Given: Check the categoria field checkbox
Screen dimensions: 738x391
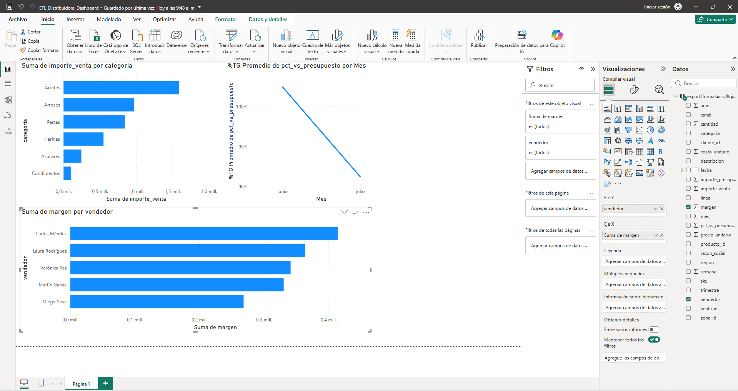Looking at the screenshot, I should tap(688, 133).
